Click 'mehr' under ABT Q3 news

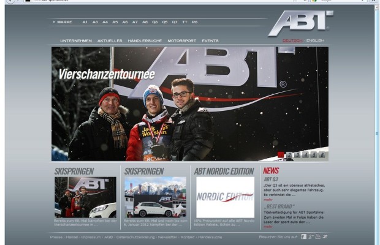(x=268, y=200)
